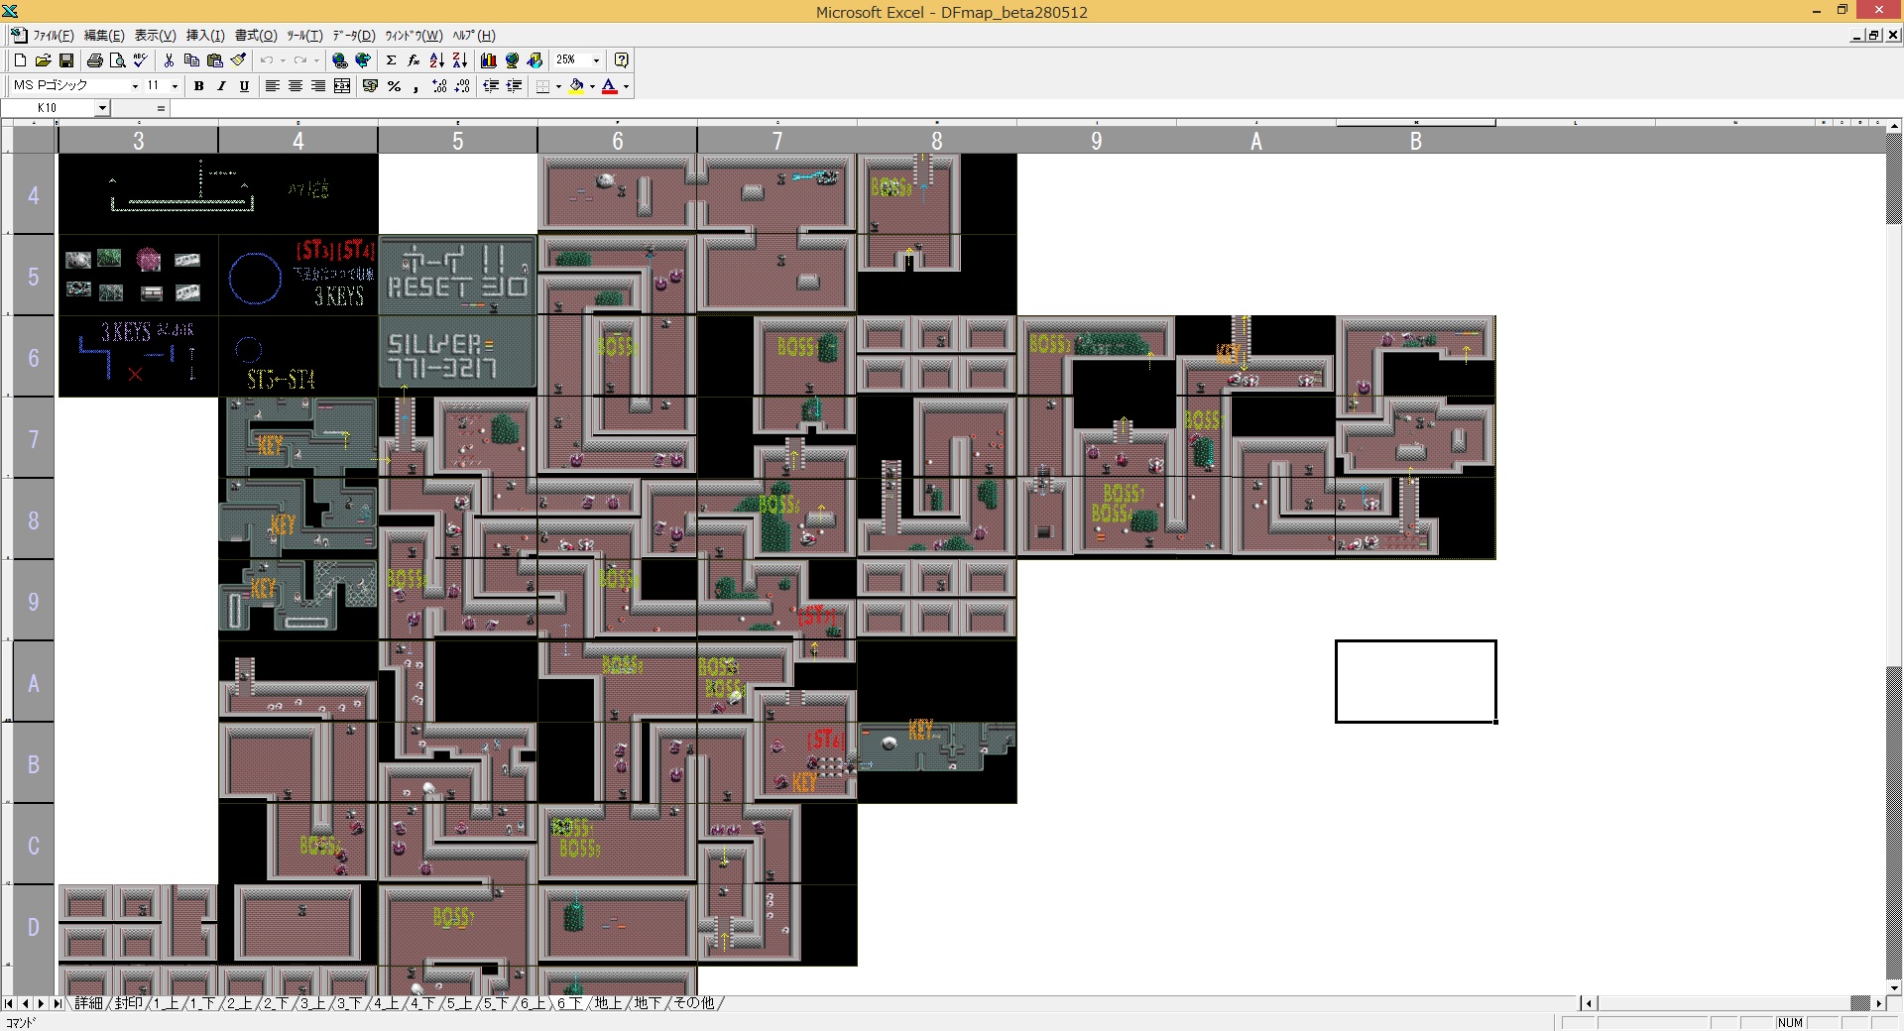Insert Hyperlink globe icon
Image resolution: width=1904 pixels, height=1031 pixels.
(x=340, y=60)
